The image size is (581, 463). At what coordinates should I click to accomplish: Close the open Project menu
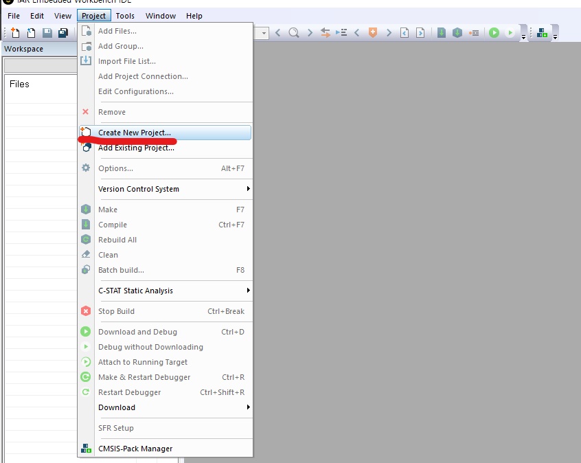(x=94, y=16)
